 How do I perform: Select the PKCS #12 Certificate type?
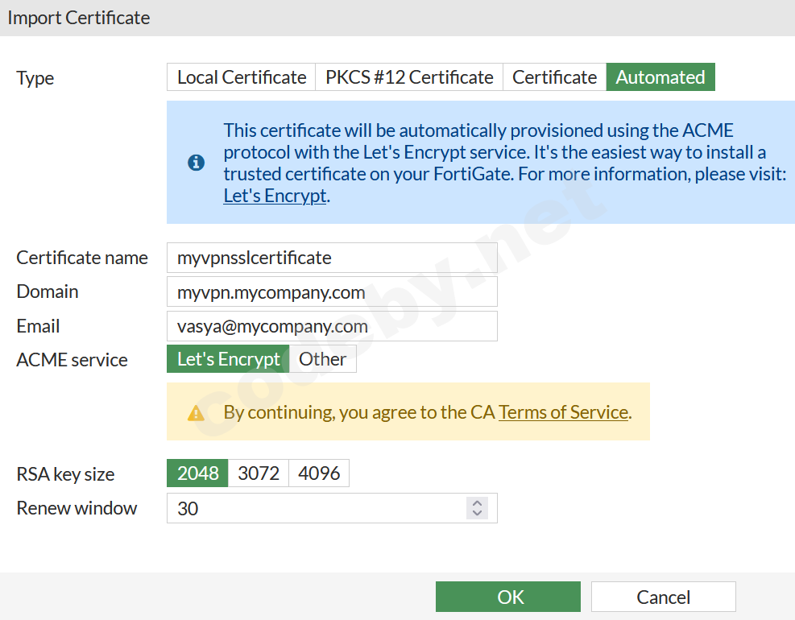(x=408, y=76)
